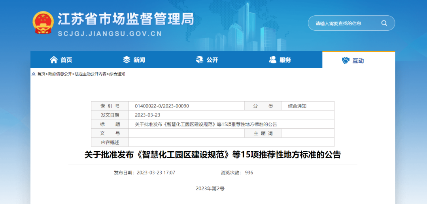This screenshot has width=427, height=204.
Task: Click 综合通知 at the breadcrumb end
Action: click(x=117, y=74)
